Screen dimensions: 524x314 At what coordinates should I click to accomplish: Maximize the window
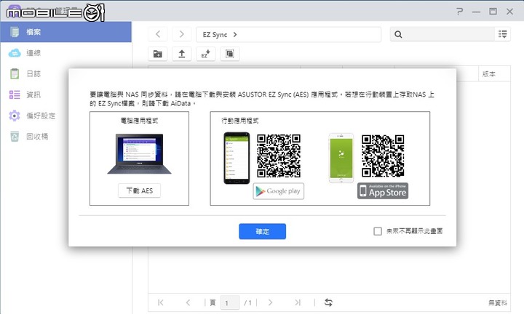pyautogui.click(x=493, y=12)
